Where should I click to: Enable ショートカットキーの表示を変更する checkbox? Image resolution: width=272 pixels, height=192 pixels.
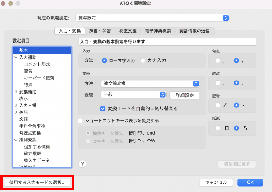[x=80, y=120]
